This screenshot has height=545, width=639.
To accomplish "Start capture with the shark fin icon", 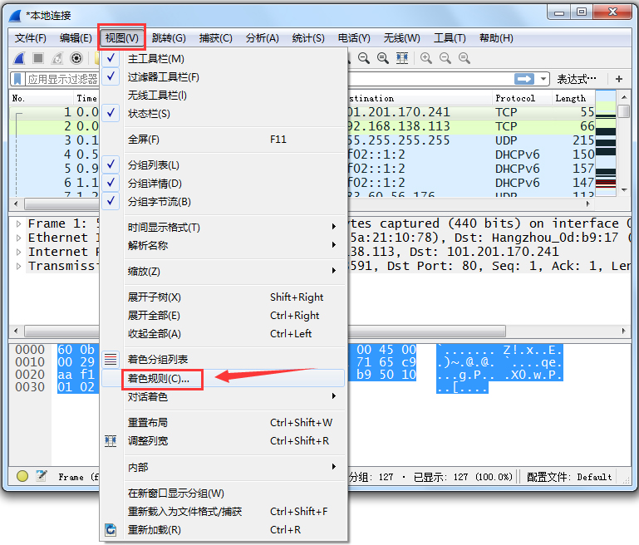I will (20, 58).
